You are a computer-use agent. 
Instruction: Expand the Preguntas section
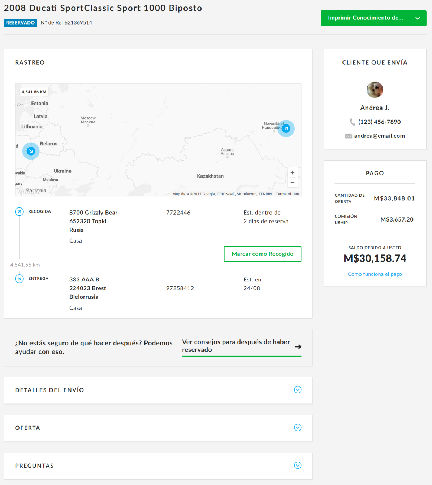(x=298, y=466)
